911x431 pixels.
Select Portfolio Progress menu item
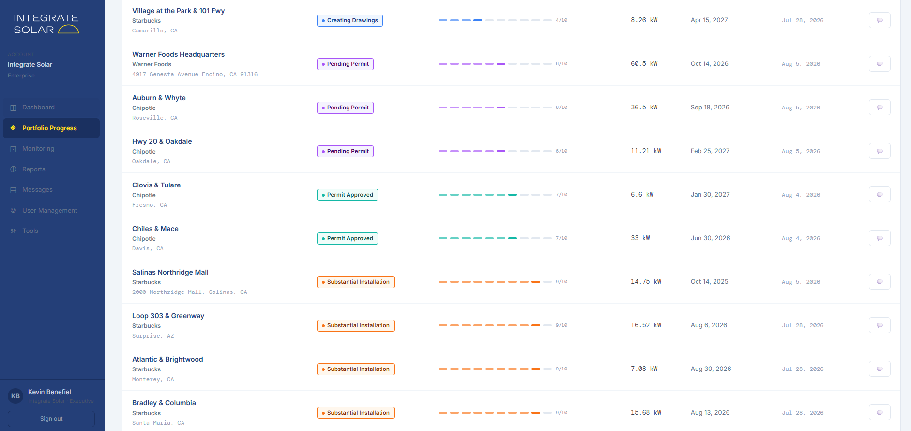[51, 128]
